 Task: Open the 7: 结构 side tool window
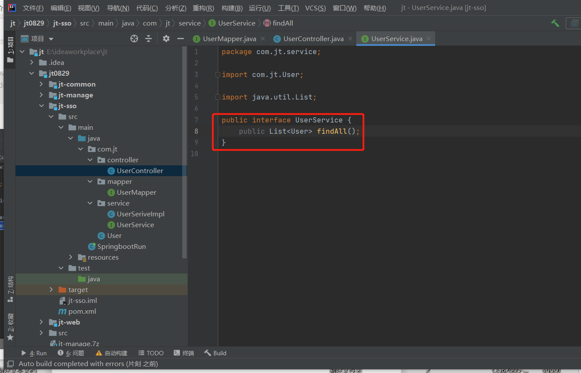tap(10, 289)
